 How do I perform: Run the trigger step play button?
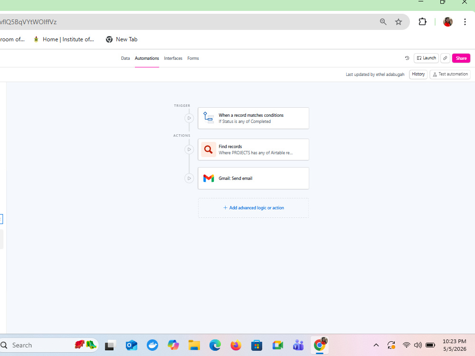[x=189, y=118]
